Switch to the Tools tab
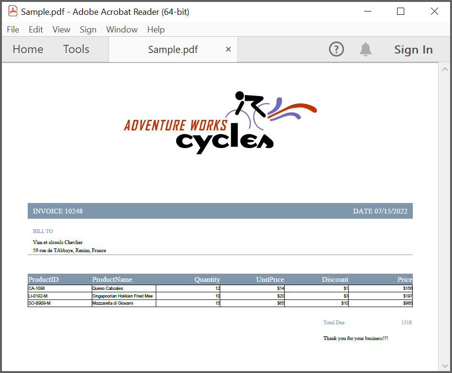452x373 pixels. tap(76, 49)
